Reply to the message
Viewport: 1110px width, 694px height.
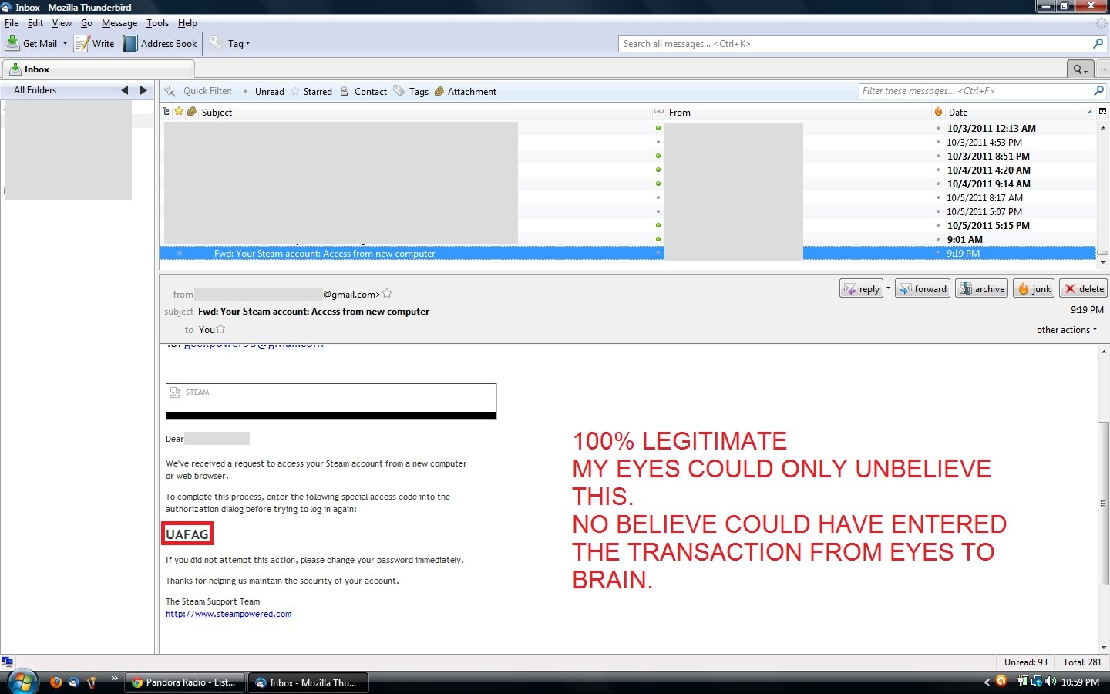click(x=861, y=288)
